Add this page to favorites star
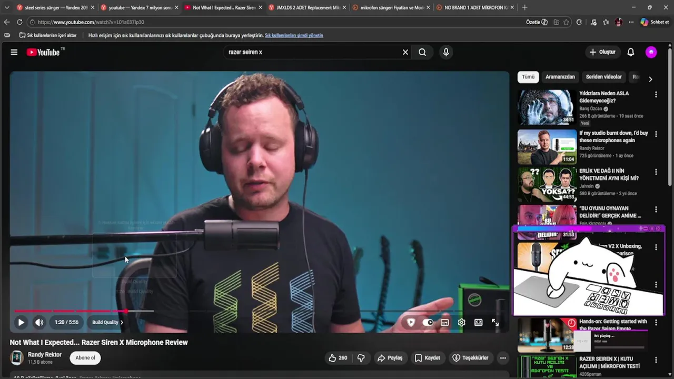674x379 pixels. [566, 22]
